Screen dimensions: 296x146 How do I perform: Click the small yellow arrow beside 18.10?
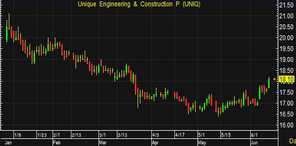pos(274,79)
